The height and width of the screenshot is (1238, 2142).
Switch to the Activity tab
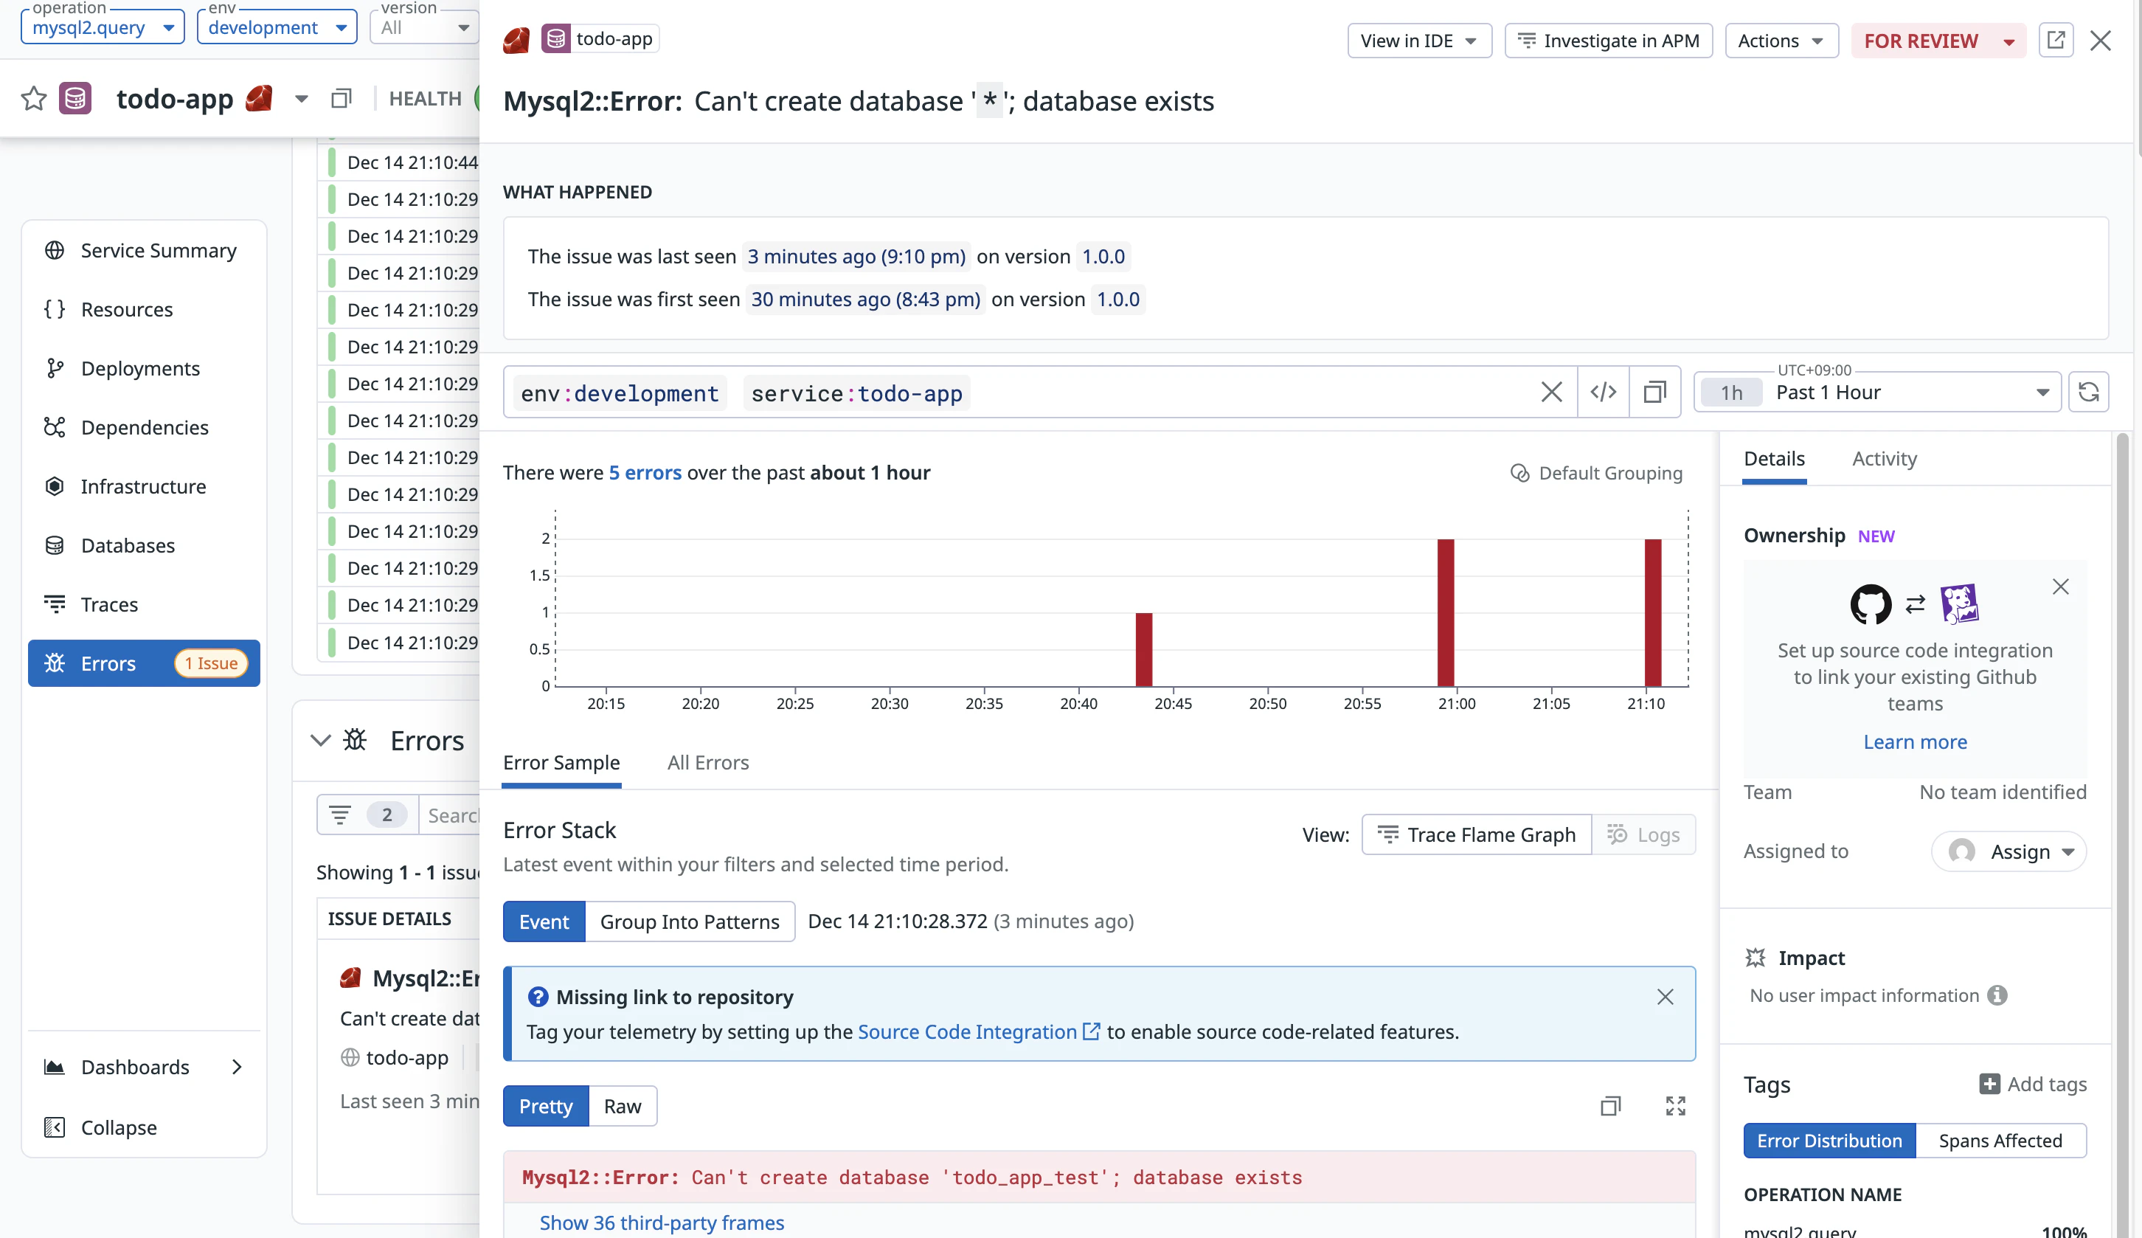point(1885,458)
